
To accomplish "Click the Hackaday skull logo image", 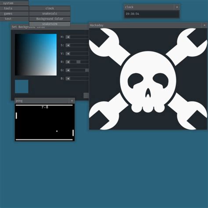I will tap(148, 79).
